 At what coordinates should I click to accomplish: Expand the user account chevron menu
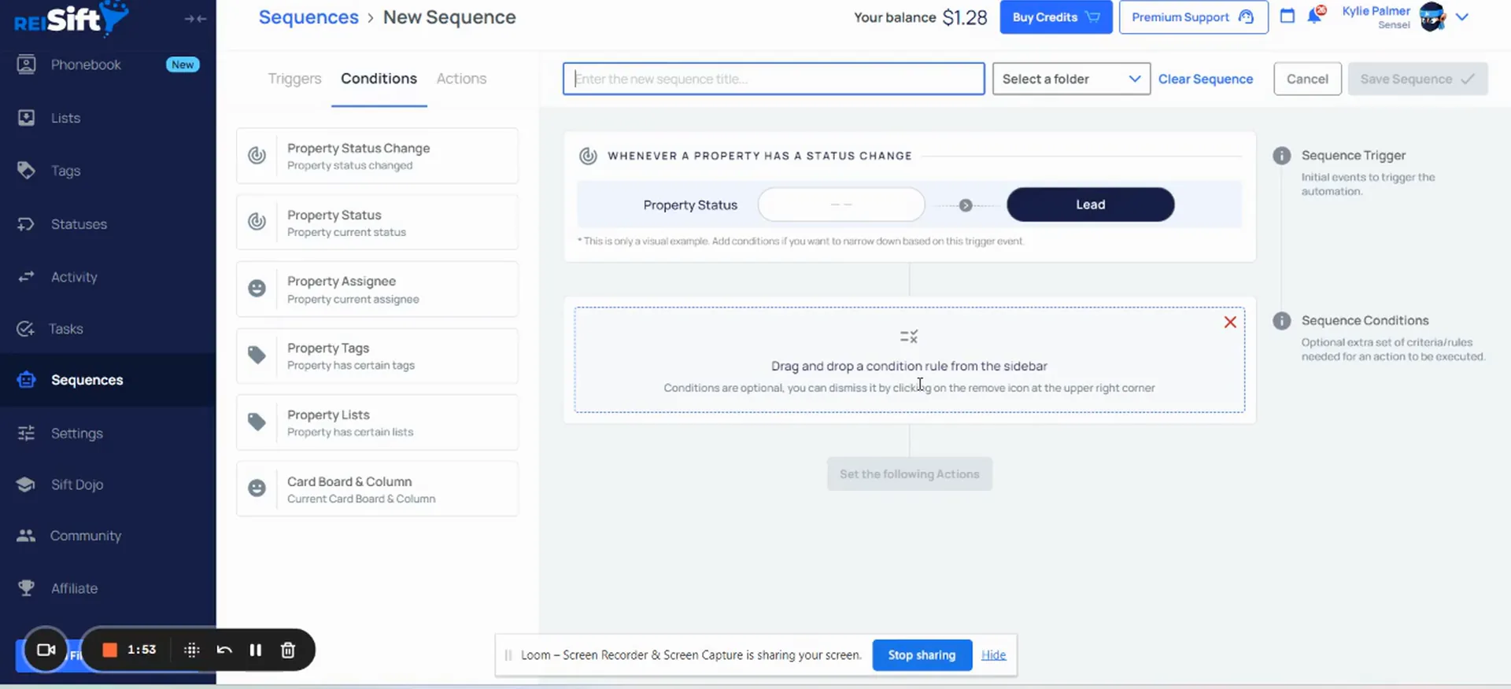[x=1462, y=17]
